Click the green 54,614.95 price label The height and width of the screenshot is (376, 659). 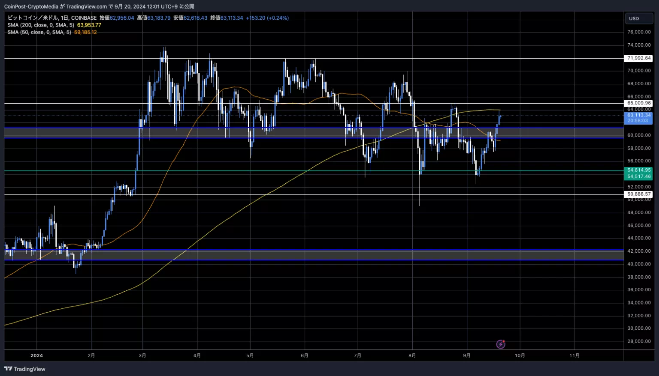click(x=639, y=170)
